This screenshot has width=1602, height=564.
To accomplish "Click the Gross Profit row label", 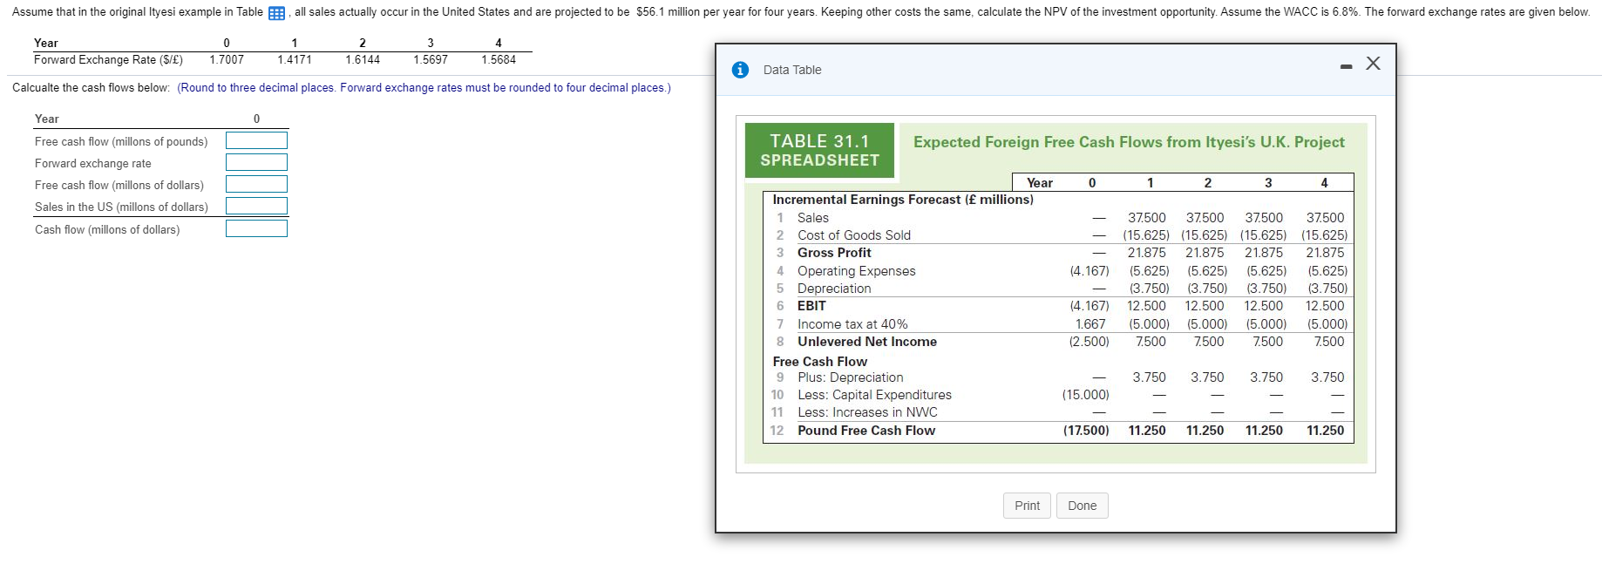I will pyautogui.click(x=834, y=253).
